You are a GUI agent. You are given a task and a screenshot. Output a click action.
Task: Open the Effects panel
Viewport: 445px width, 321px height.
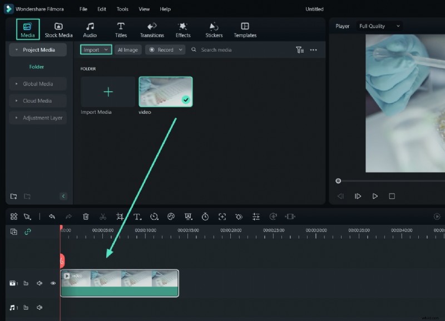click(183, 30)
